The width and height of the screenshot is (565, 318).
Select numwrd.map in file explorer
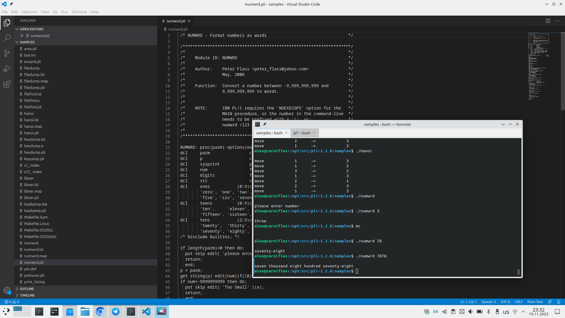(x=86, y=256)
